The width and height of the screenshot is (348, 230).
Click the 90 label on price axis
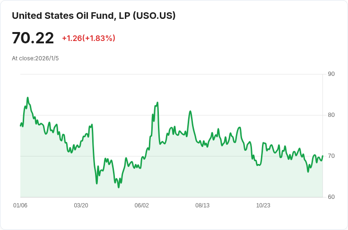(331, 74)
